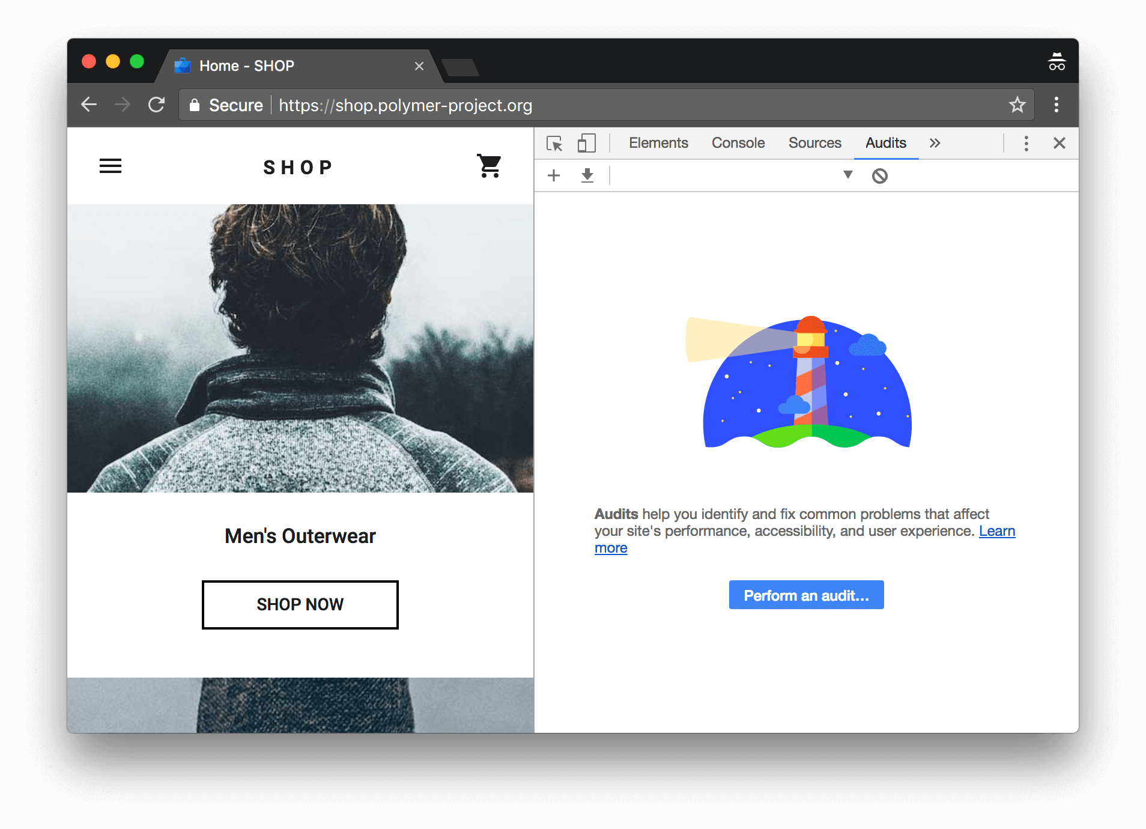The width and height of the screenshot is (1146, 829).
Task: Navigate back using the arrow
Action: 88,105
